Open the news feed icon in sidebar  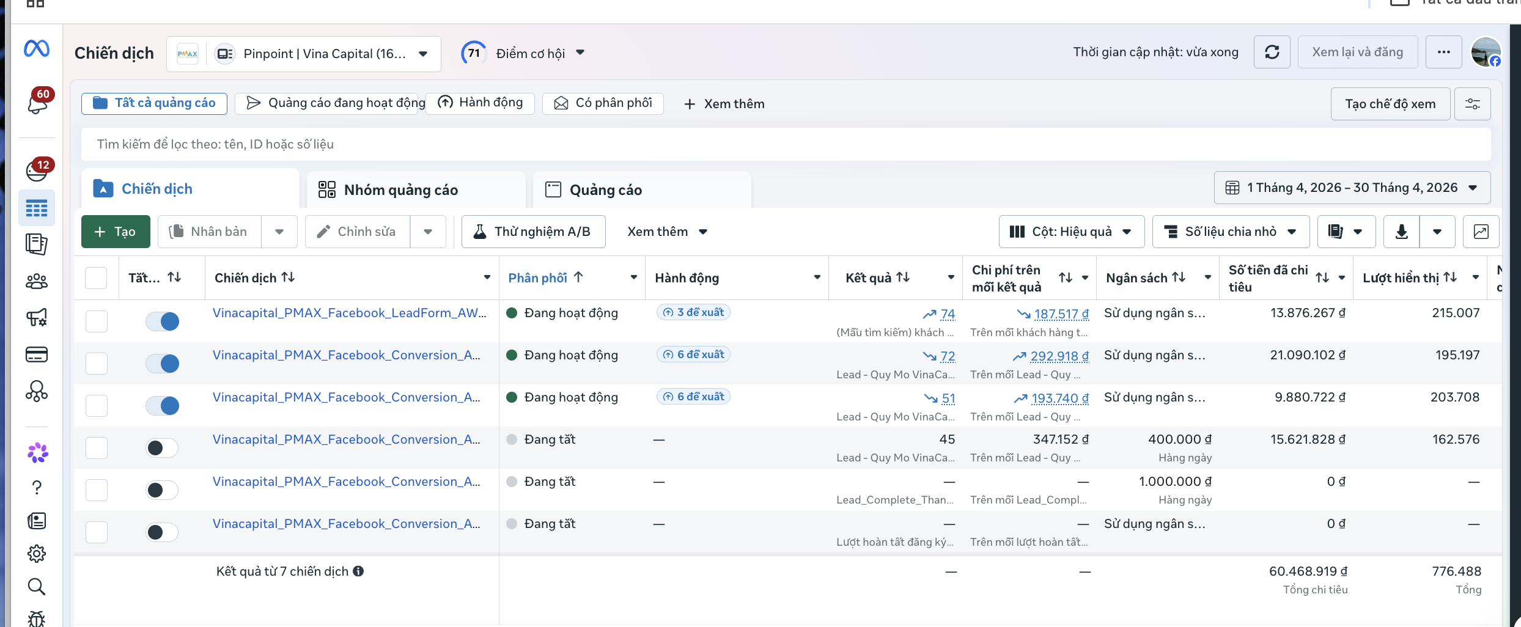pyautogui.click(x=37, y=521)
